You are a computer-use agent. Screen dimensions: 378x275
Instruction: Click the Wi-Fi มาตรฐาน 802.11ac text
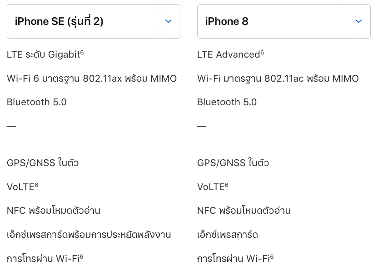(x=278, y=79)
